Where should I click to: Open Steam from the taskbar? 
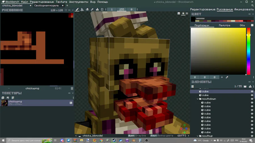[x=114, y=140]
